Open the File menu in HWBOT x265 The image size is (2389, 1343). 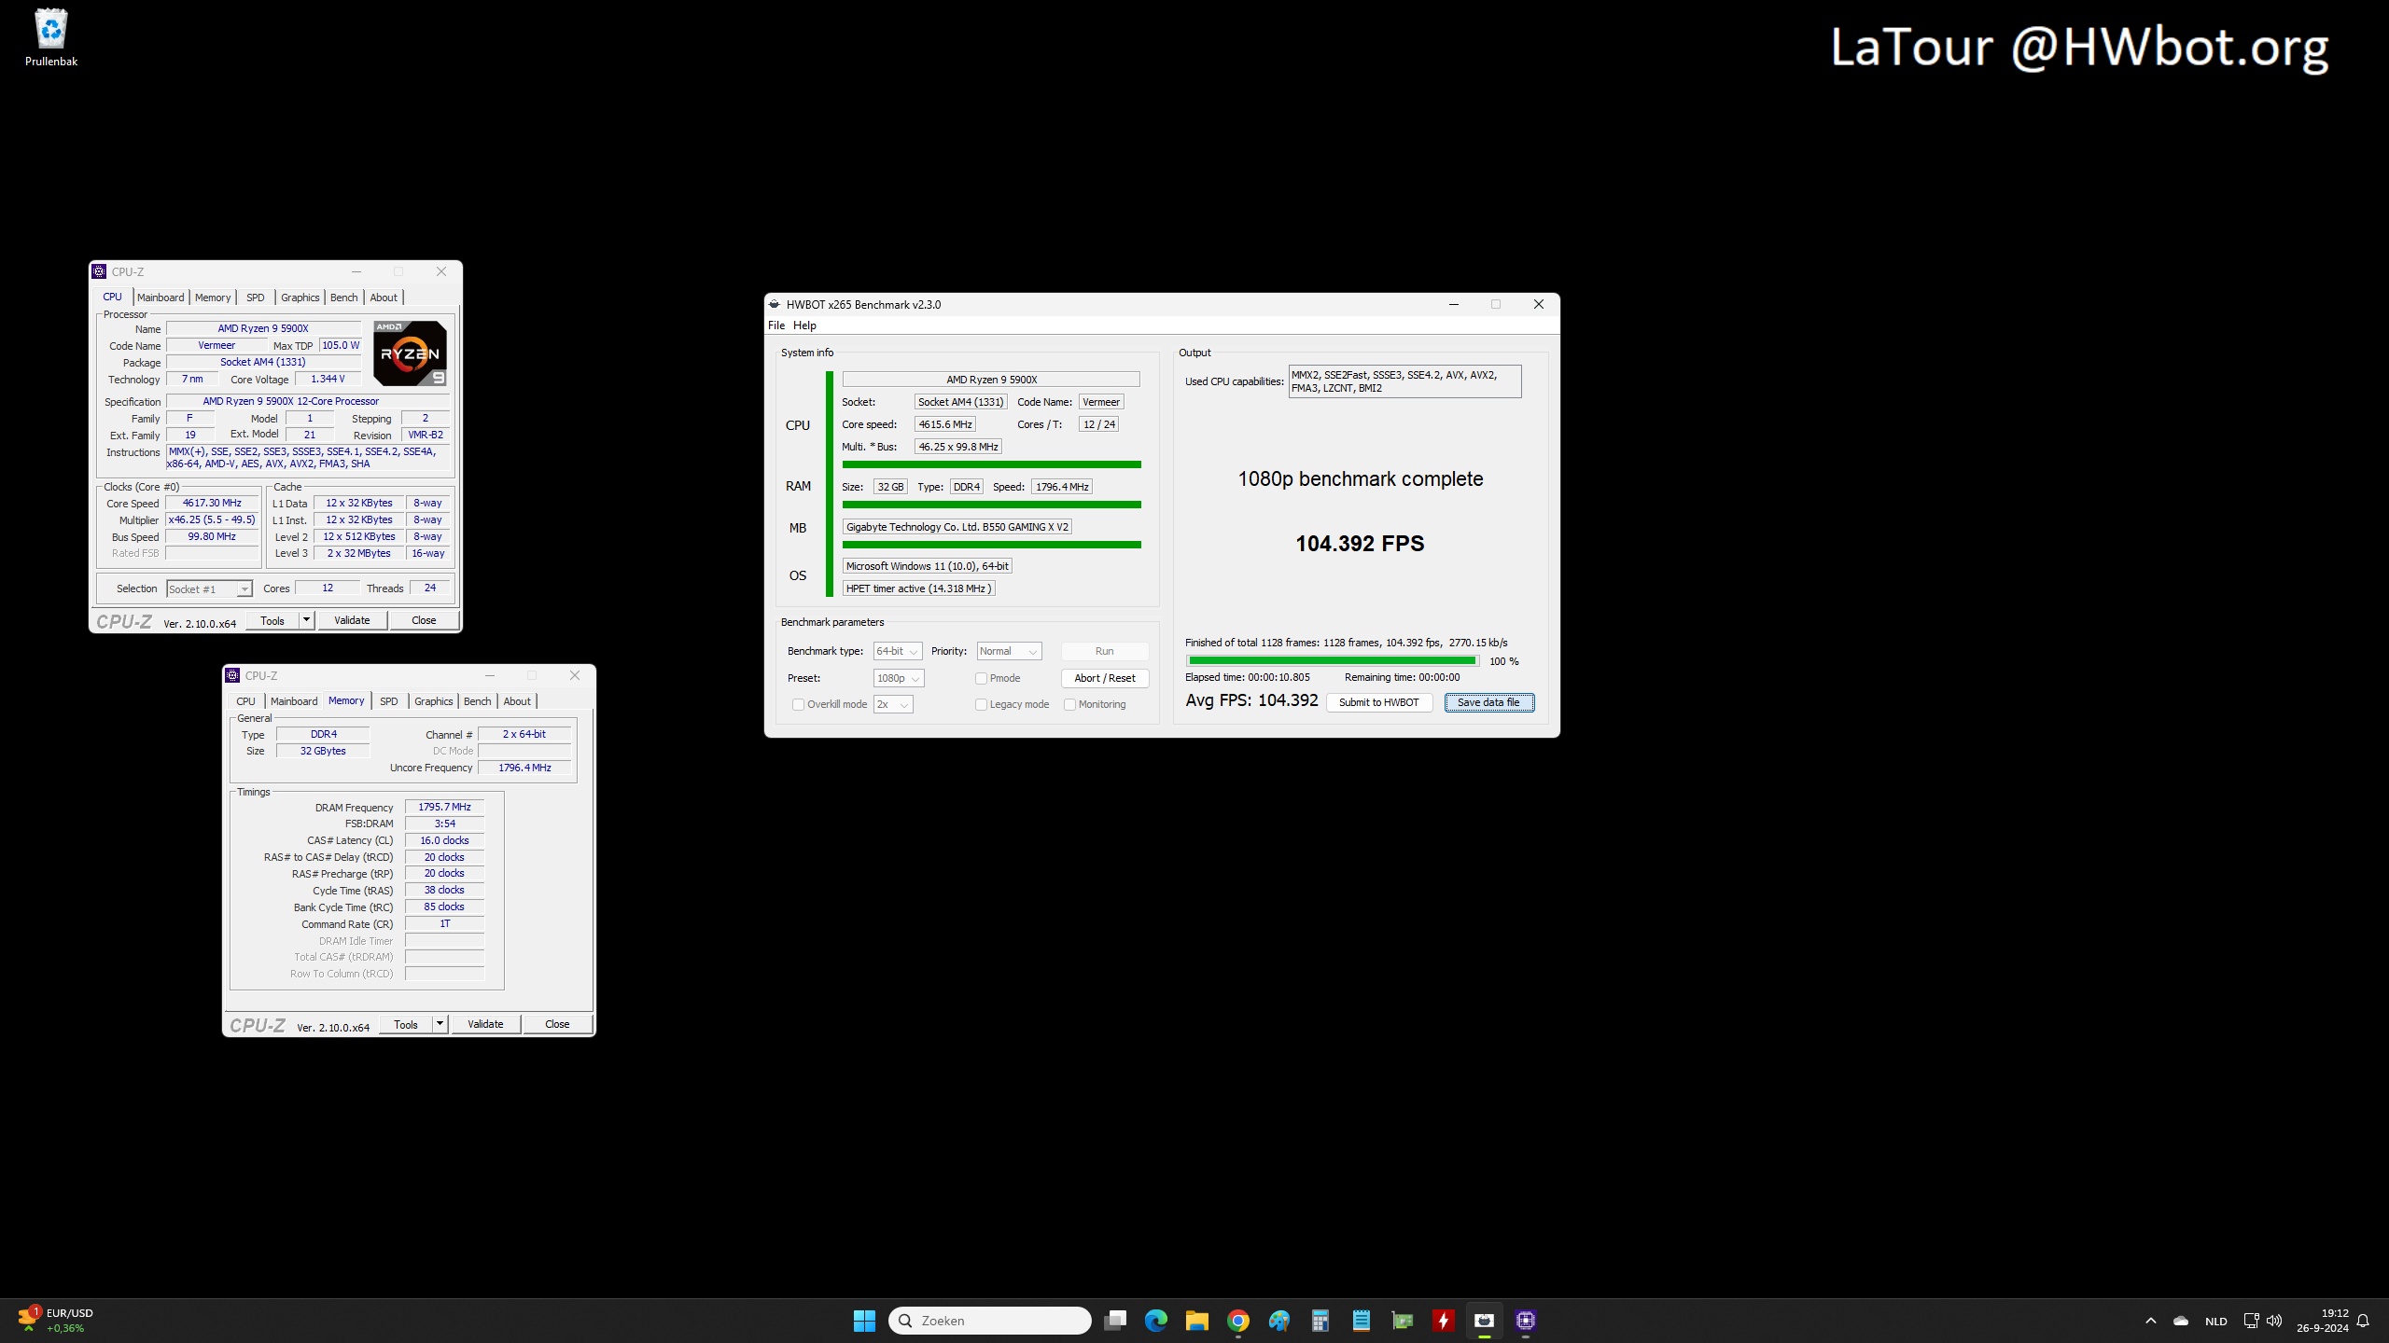click(776, 325)
